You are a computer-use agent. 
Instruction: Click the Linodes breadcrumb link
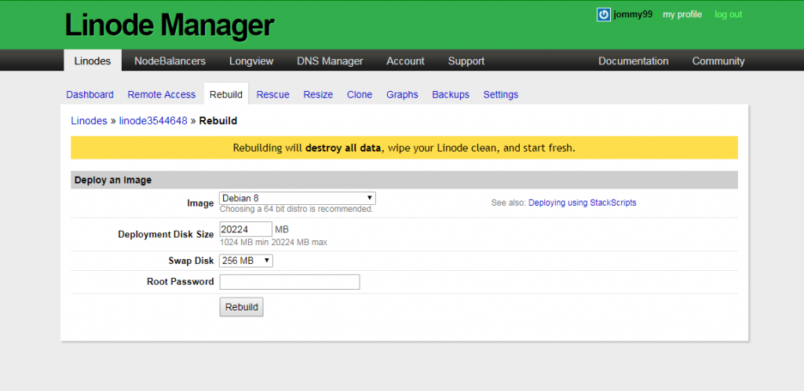click(90, 121)
